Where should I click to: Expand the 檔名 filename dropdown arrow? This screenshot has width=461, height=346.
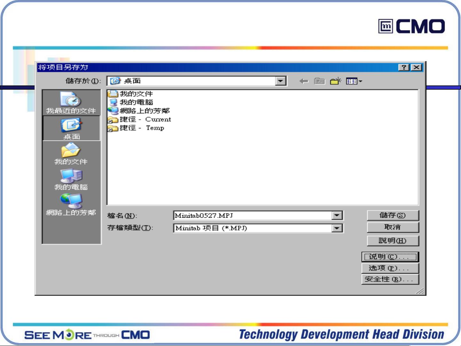point(337,215)
